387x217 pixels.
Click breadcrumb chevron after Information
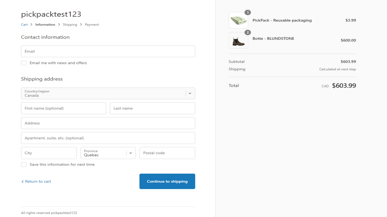(x=59, y=24)
